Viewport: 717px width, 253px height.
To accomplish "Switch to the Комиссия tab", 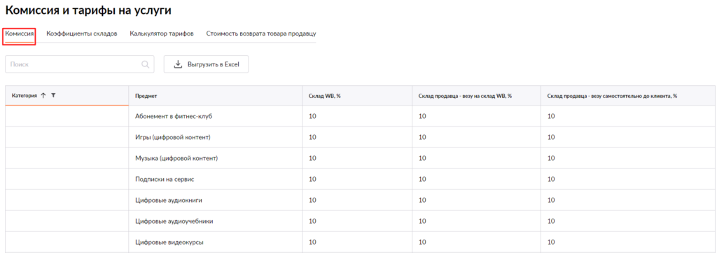I will [19, 34].
